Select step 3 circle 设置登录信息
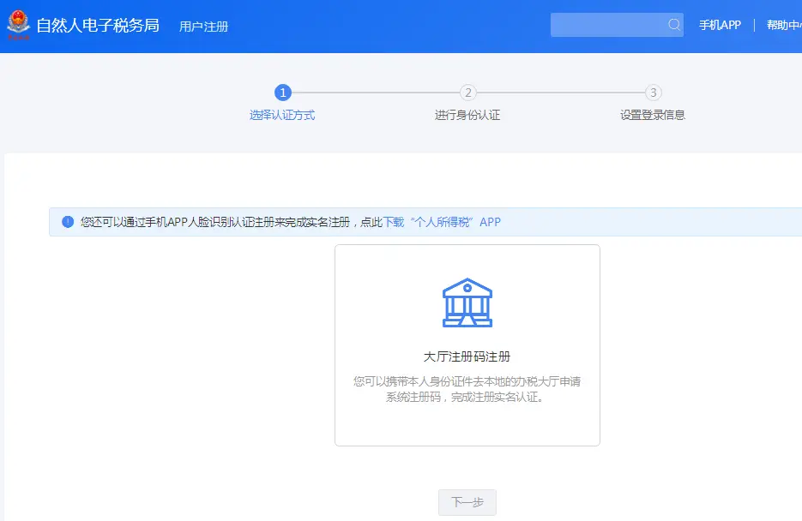 click(653, 93)
